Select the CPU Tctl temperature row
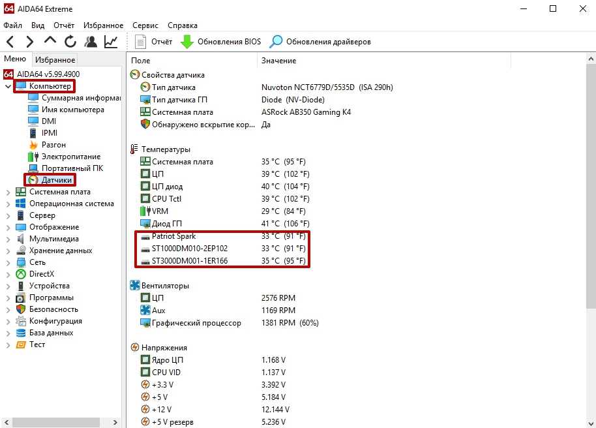Viewport: 596px width, 428px height. [x=224, y=198]
